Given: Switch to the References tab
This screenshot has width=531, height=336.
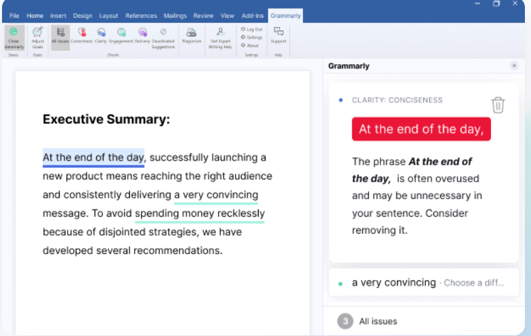Looking at the screenshot, I should (141, 16).
